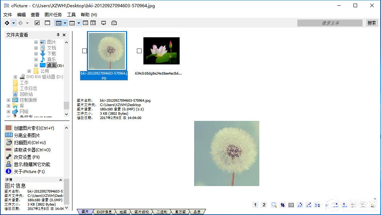Image resolution: width=381 pixels, height=215 pixels.
Task: Select the crop tool icon
Action: pos(282,205)
